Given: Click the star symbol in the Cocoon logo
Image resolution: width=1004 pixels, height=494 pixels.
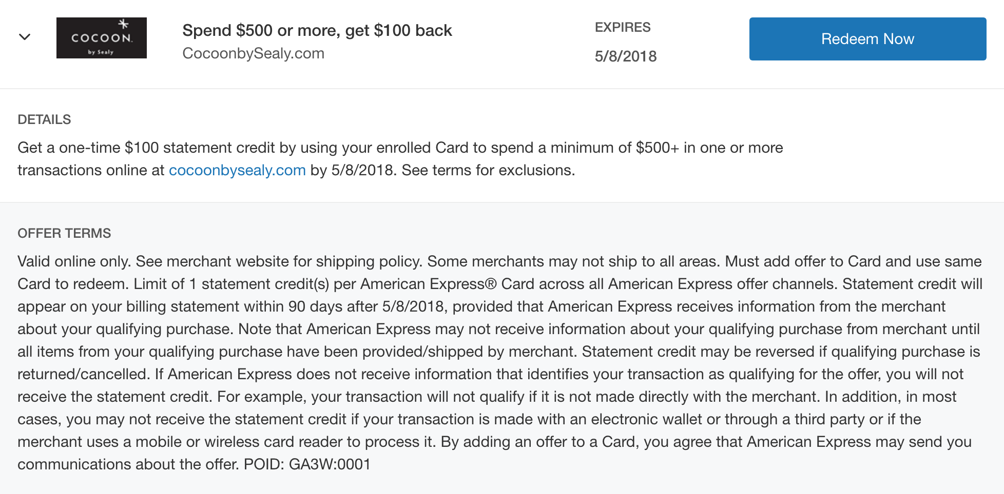Looking at the screenshot, I should (123, 24).
